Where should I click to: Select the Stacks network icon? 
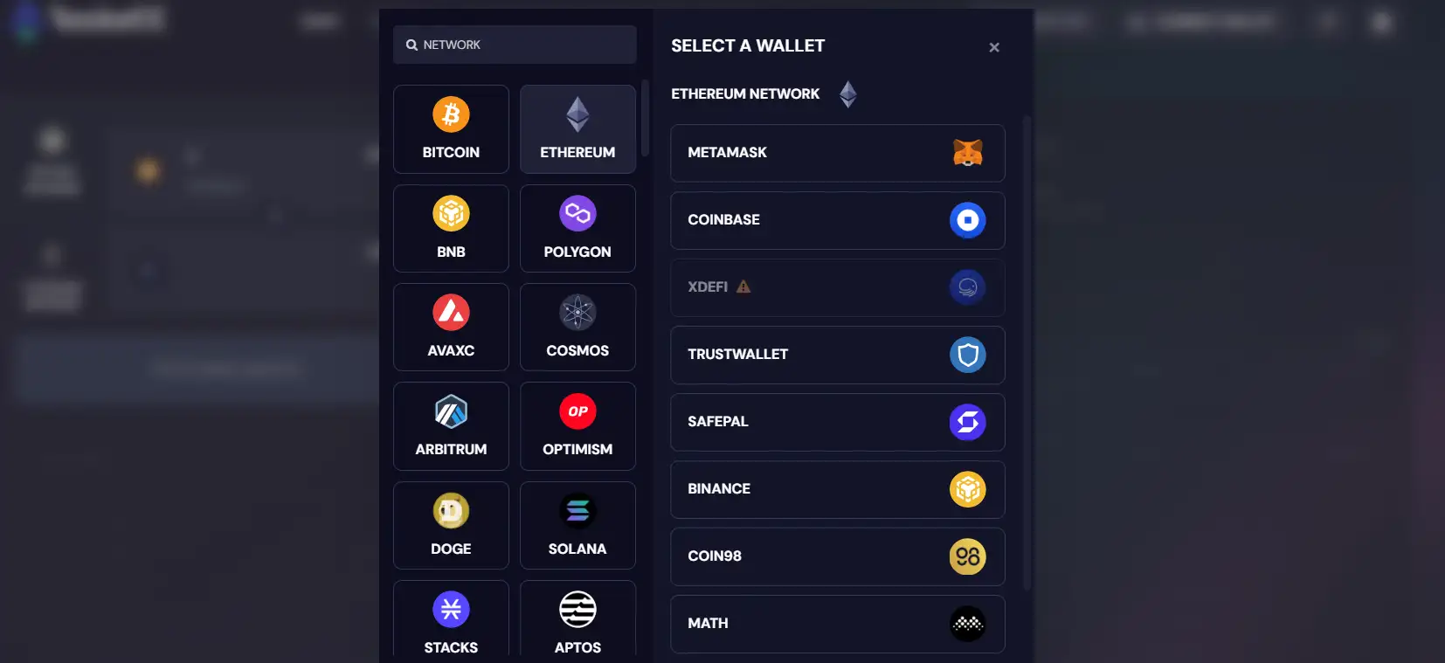451,610
